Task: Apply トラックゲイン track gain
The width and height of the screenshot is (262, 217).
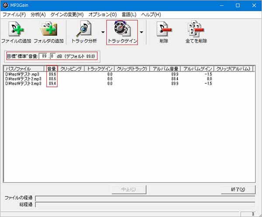Action: (x=122, y=32)
